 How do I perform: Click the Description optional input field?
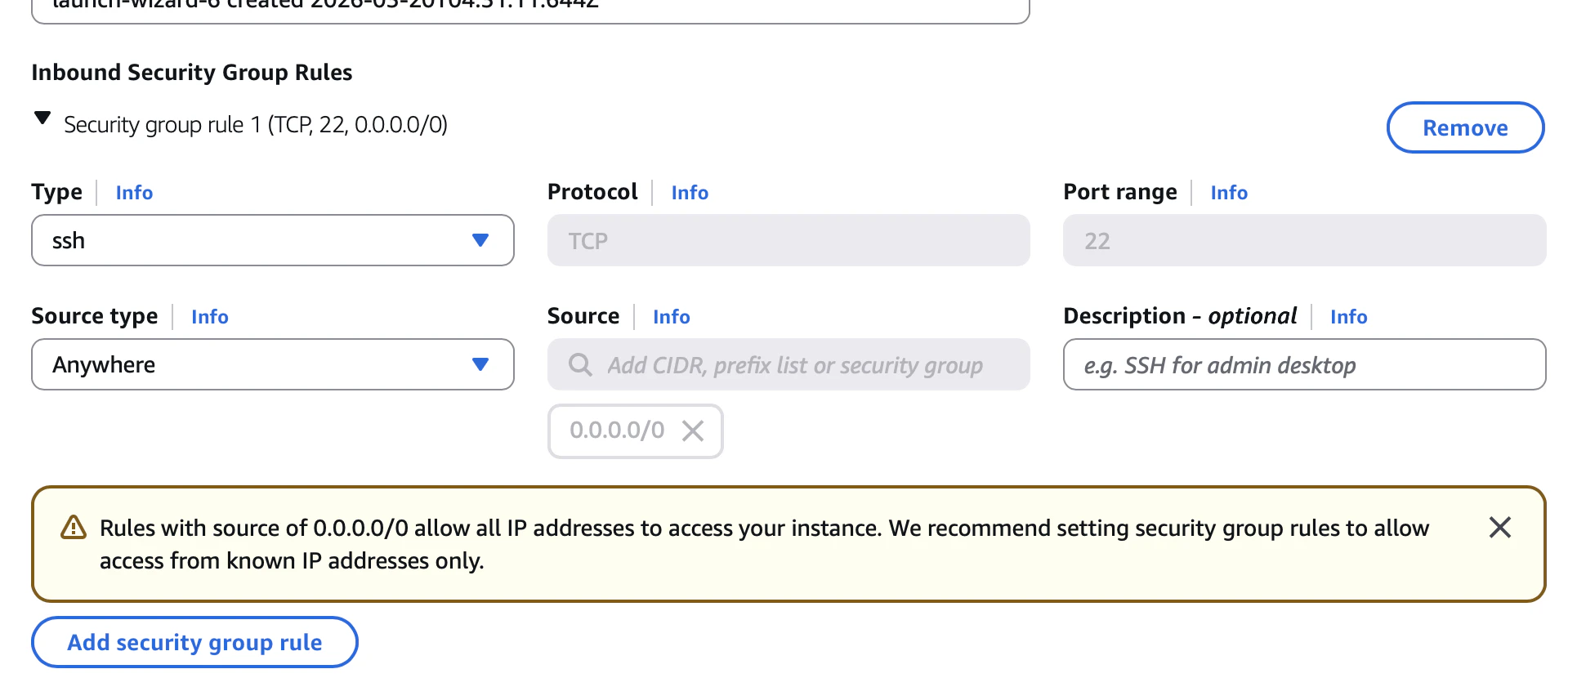(x=1304, y=364)
